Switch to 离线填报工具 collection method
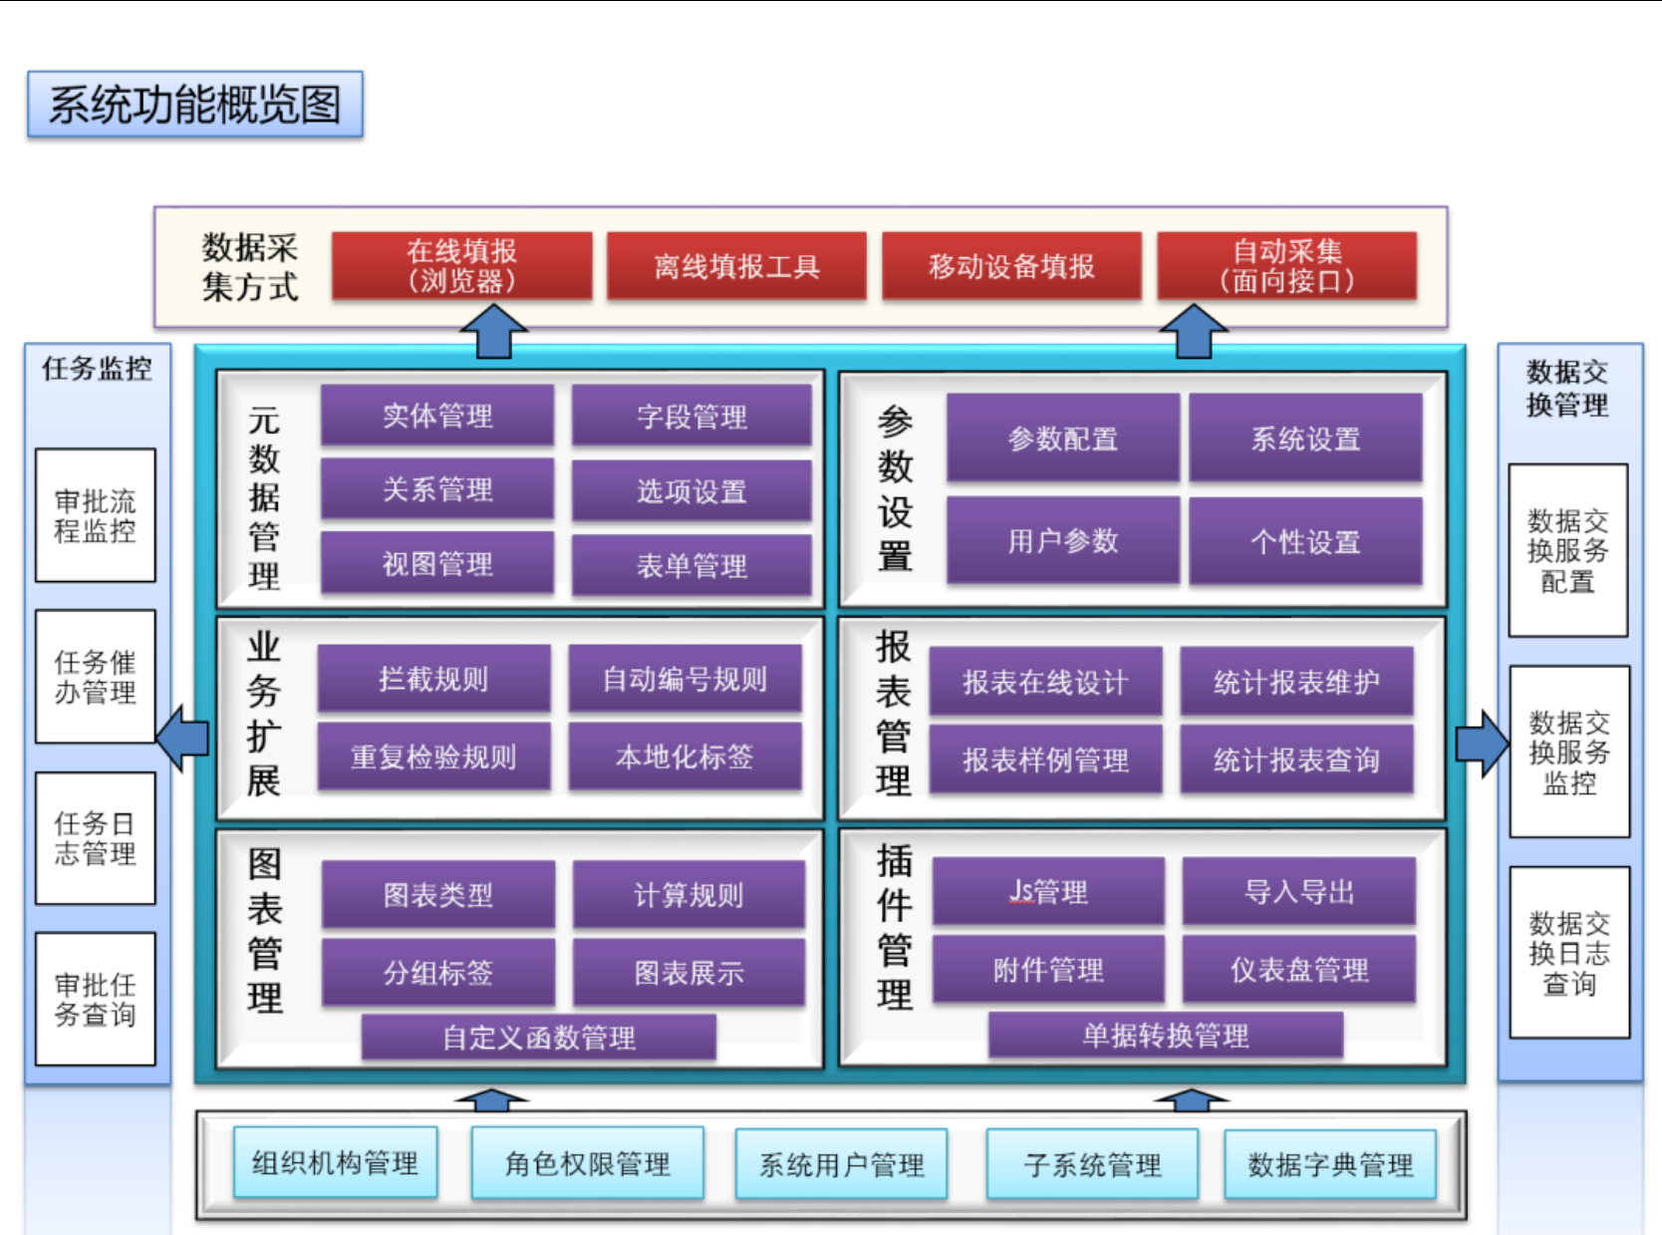The height and width of the screenshot is (1235, 1662). click(735, 266)
